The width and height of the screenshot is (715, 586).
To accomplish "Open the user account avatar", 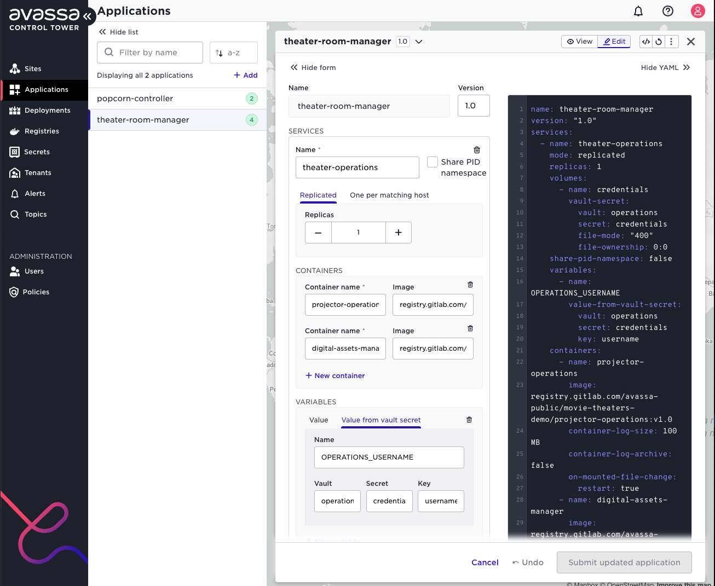I will (x=697, y=11).
